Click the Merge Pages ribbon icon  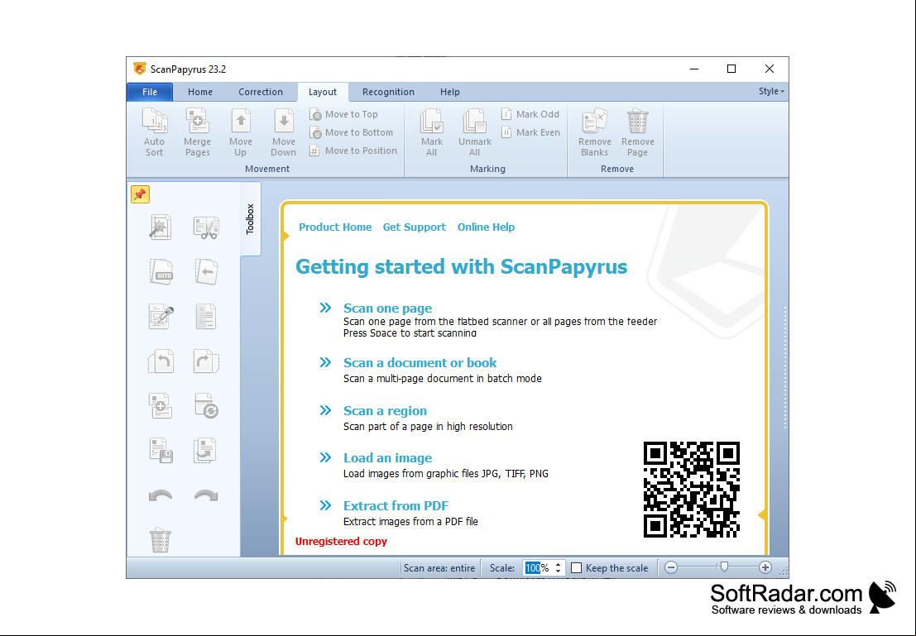[198, 132]
